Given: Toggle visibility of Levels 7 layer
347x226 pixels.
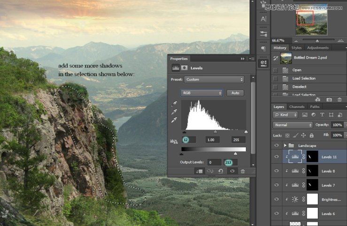Looking at the screenshot, I should (x=277, y=185).
